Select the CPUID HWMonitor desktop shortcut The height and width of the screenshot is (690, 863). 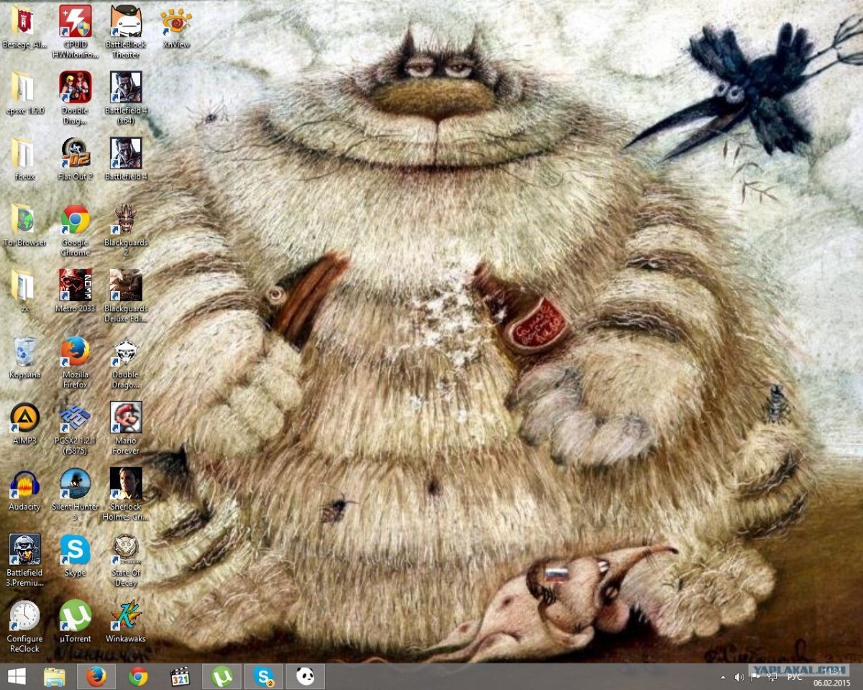pos(75,22)
